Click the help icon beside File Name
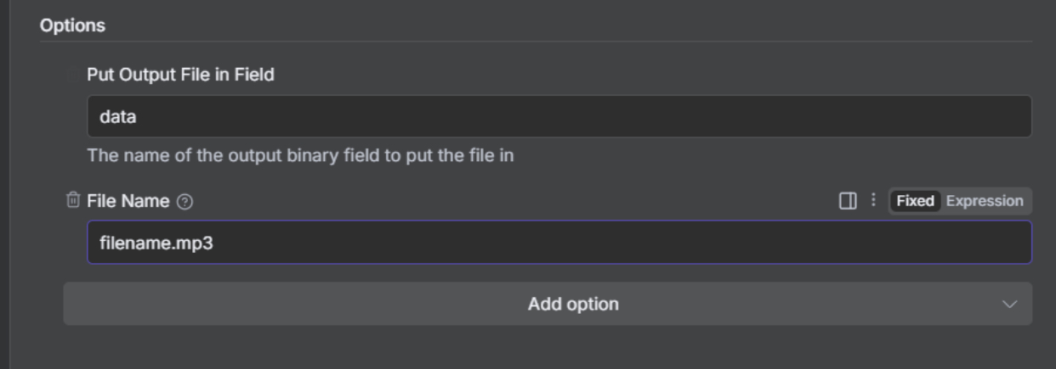Screen dimensions: 1056x369 [x=185, y=202]
